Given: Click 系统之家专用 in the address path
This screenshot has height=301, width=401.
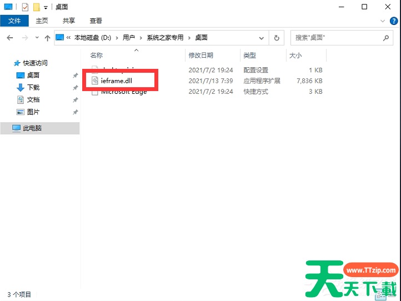Looking at the screenshot, I should tap(164, 38).
